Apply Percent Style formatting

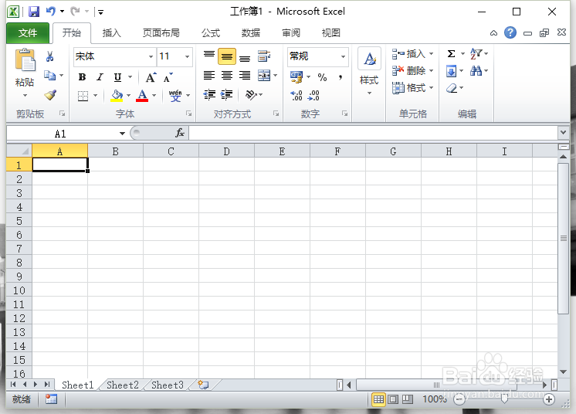322,77
